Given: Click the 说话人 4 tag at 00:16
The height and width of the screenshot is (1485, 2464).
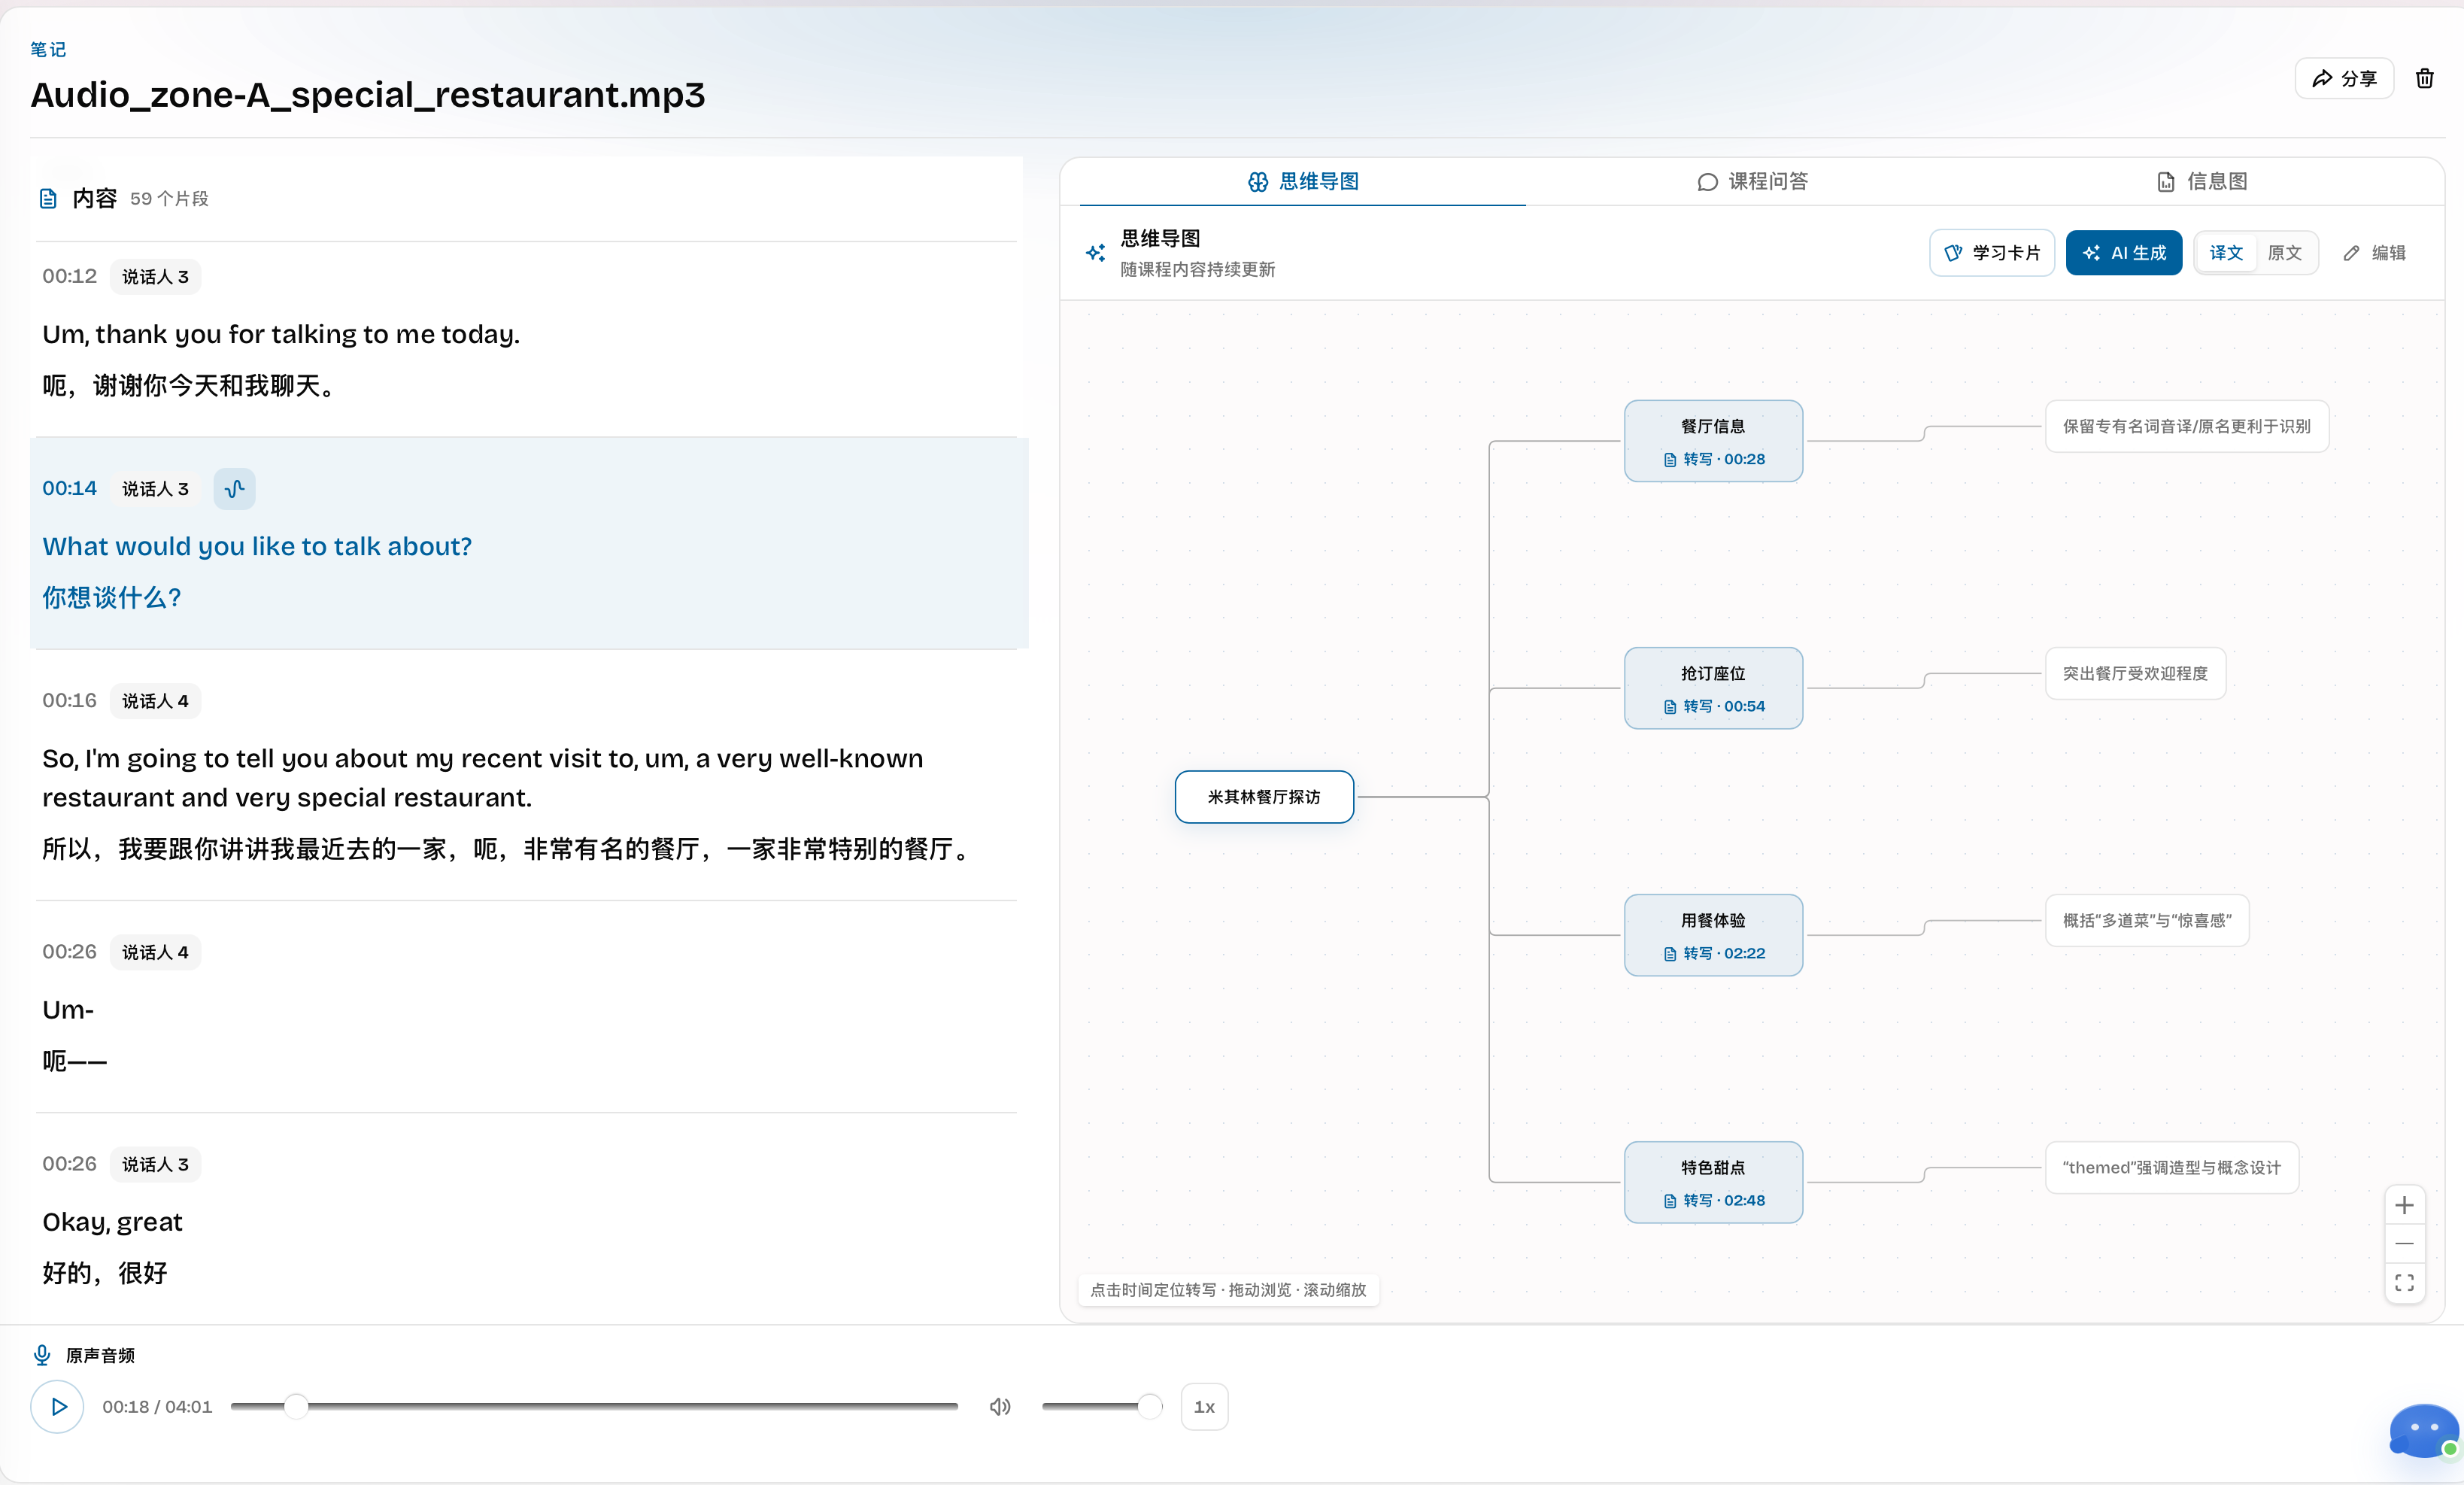Looking at the screenshot, I should click(x=155, y=700).
